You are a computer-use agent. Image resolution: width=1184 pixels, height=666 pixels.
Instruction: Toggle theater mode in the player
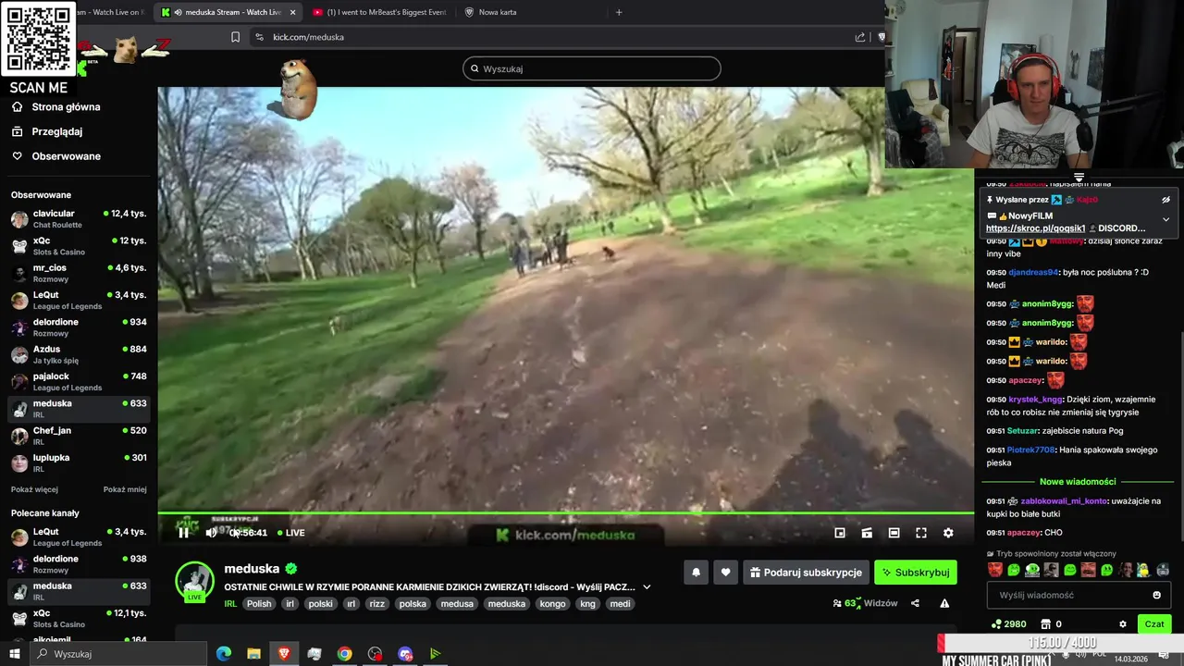coord(894,533)
